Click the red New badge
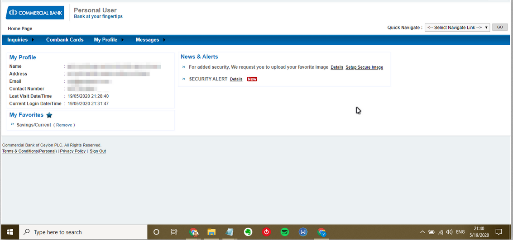 pos(252,79)
